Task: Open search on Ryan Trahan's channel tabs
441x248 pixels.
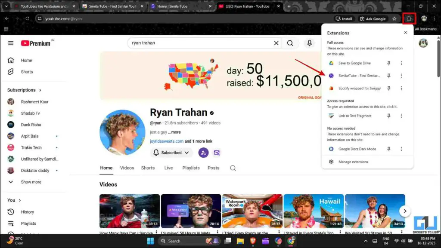Action: (233, 168)
